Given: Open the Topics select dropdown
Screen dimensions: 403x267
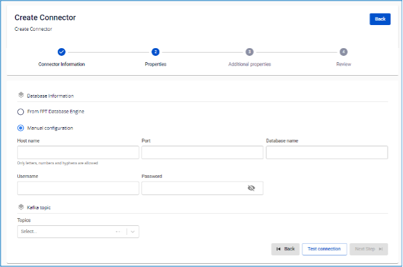Looking at the screenshot, I should pyautogui.click(x=78, y=232).
